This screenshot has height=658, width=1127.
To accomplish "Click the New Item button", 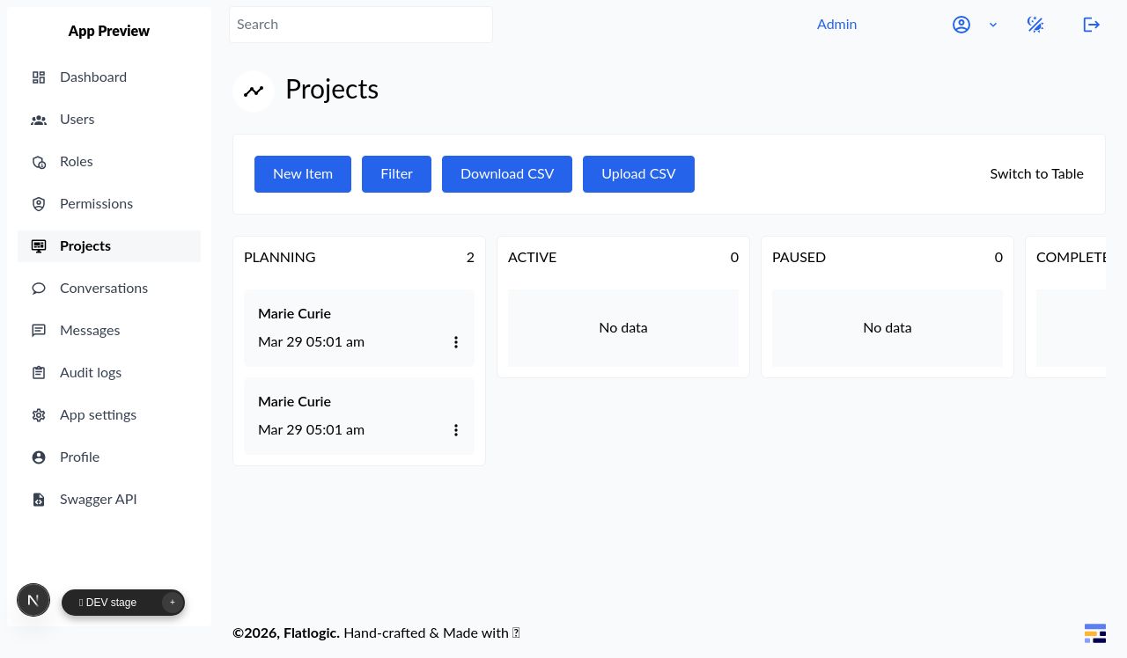I will click(x=303, y=174).
